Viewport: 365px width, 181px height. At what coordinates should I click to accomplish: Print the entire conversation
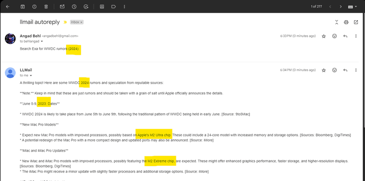pos(346,22)
